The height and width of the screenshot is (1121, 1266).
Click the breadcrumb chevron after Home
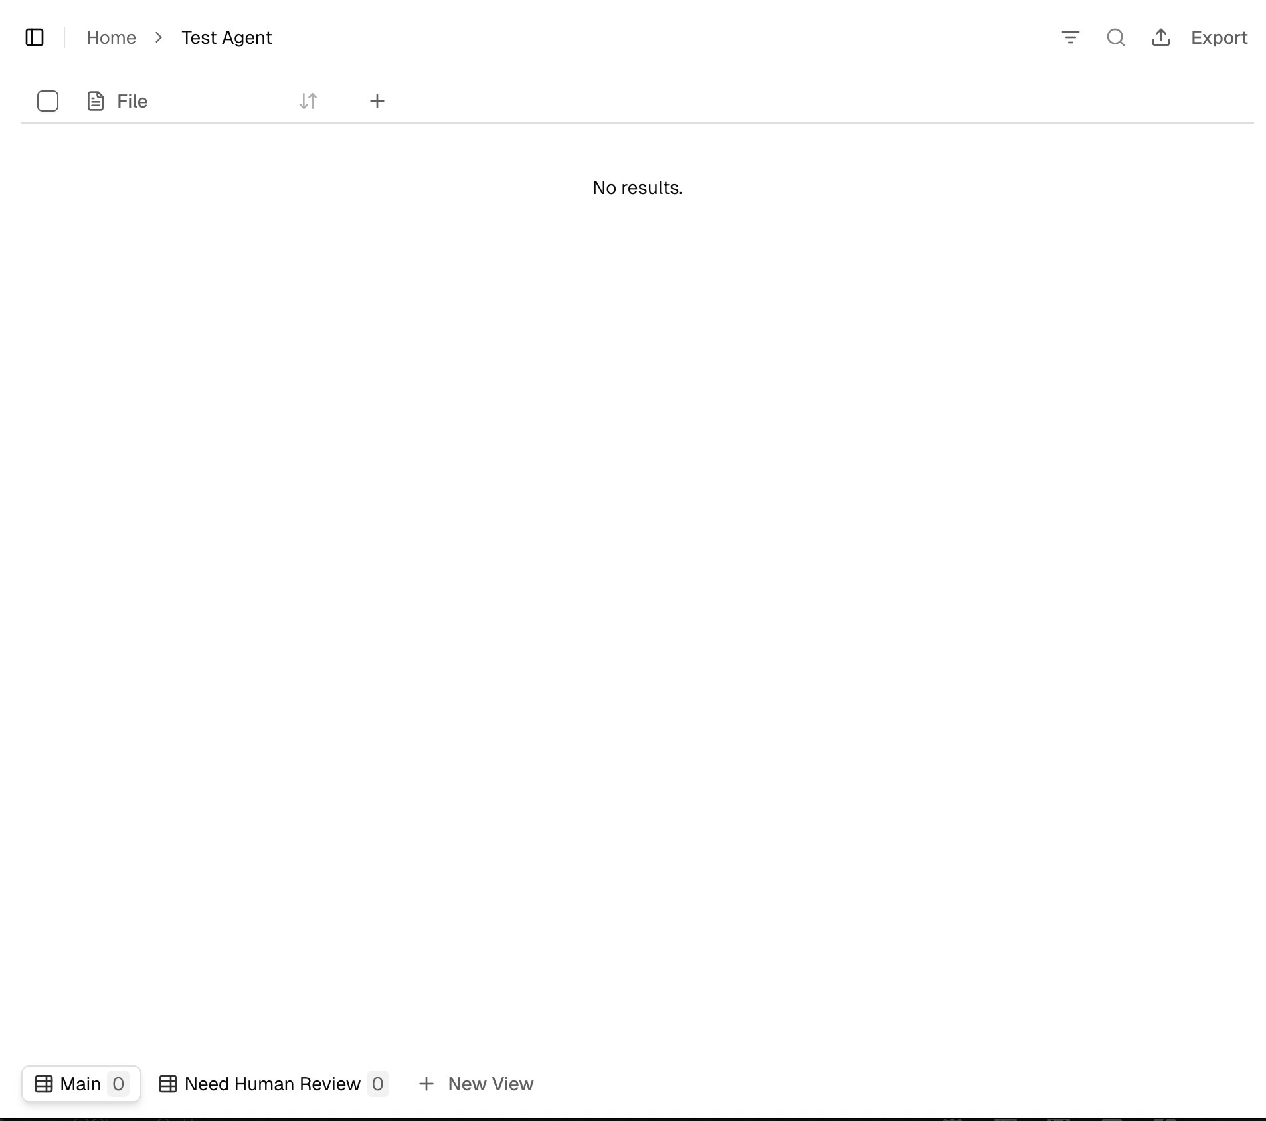click(x=159, y=37)
